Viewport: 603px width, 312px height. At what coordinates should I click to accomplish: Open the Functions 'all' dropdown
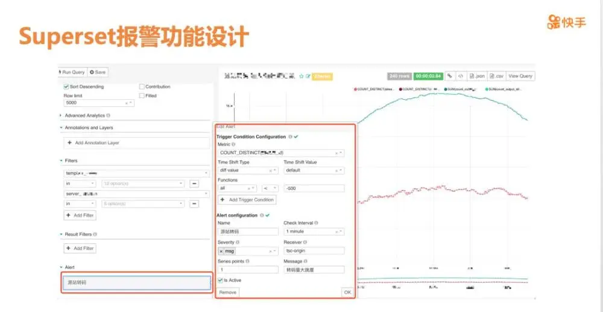pyautogui.click(x=237, y=188)
